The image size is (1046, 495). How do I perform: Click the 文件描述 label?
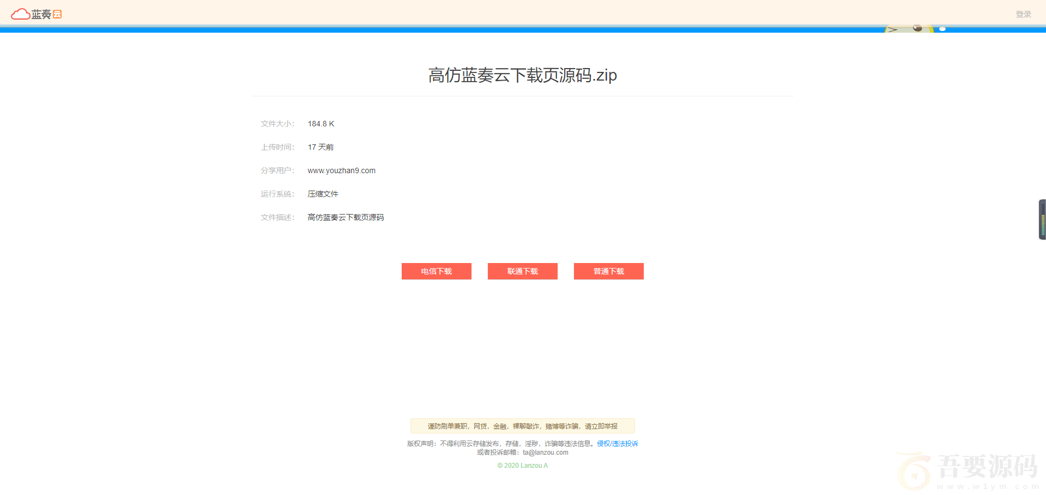pyautogui.click(x=277, y=217)
